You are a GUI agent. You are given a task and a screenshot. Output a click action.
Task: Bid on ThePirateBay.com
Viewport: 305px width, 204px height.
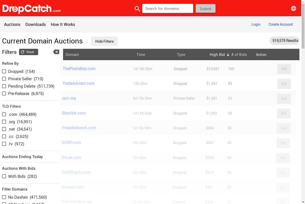click(284, 69)
